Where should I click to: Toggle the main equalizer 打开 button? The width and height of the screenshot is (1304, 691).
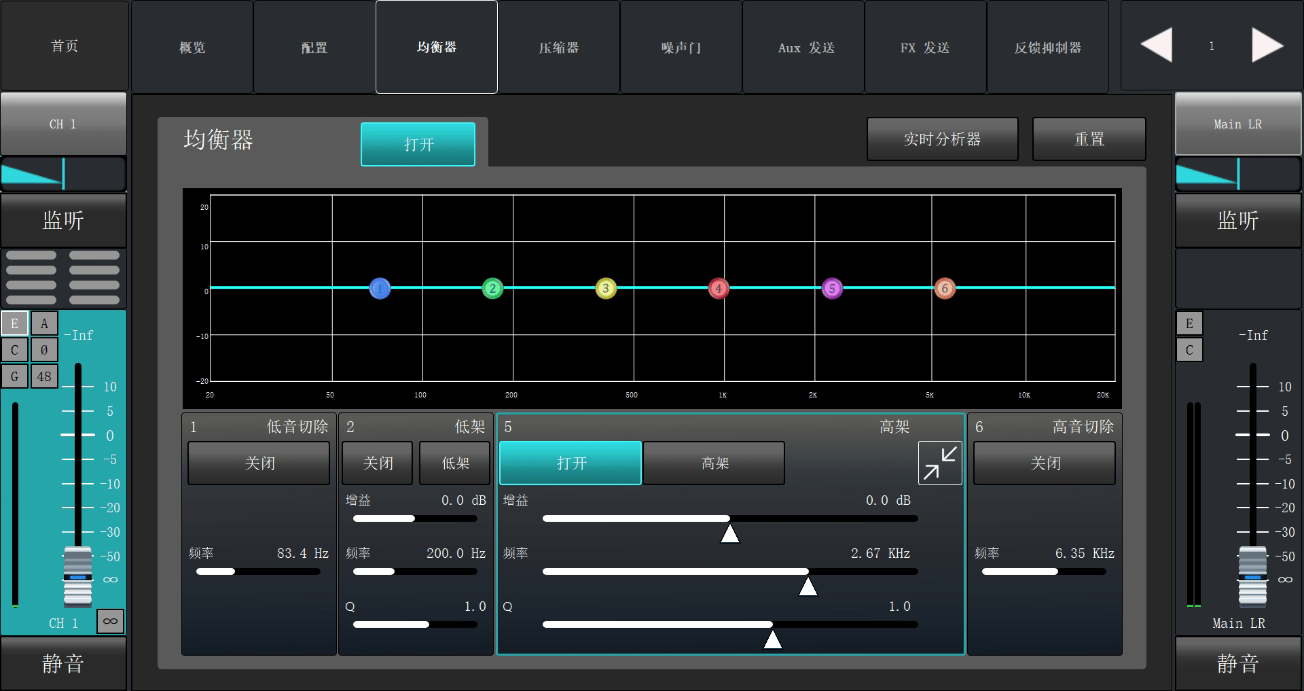tap(418, 144)
